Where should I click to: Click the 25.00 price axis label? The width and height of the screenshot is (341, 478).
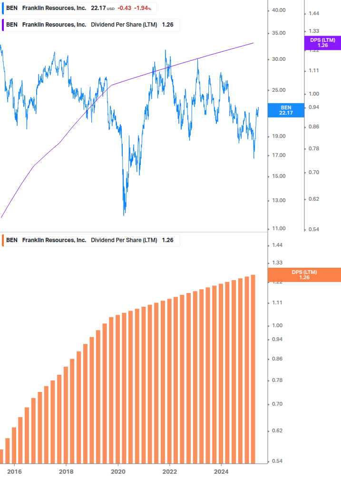tap(279, 90)
